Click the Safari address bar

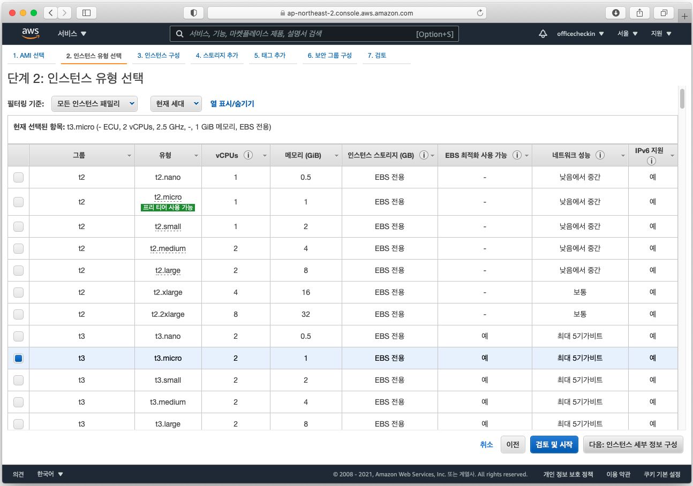click(347, 13)
